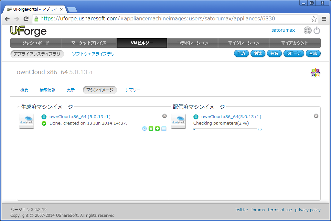Click 'Done, created on 13 Jun 2014 14:37.' text

click(88, 123)
